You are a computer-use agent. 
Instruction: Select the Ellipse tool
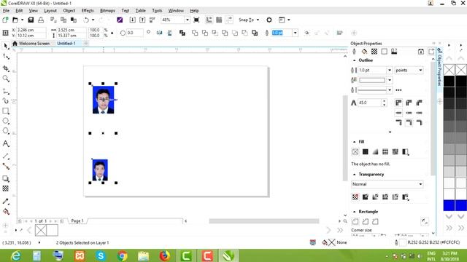pyautogui.click(x=6, y=121)
